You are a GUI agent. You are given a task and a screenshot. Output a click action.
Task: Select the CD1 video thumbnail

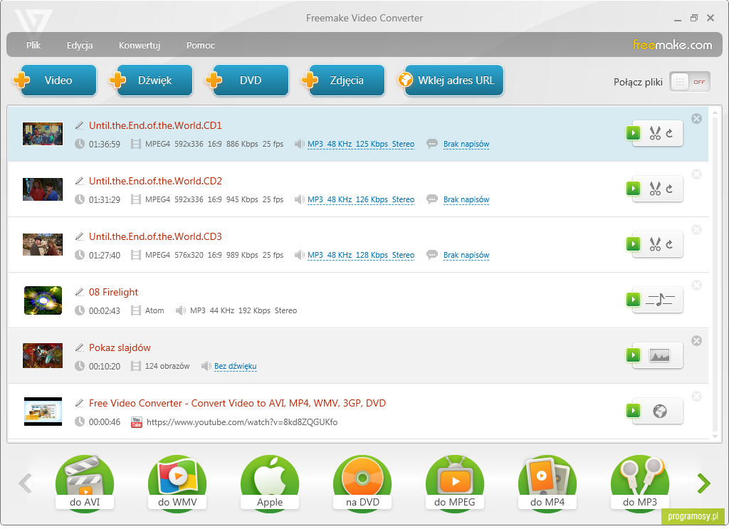[x=43, y=134]
